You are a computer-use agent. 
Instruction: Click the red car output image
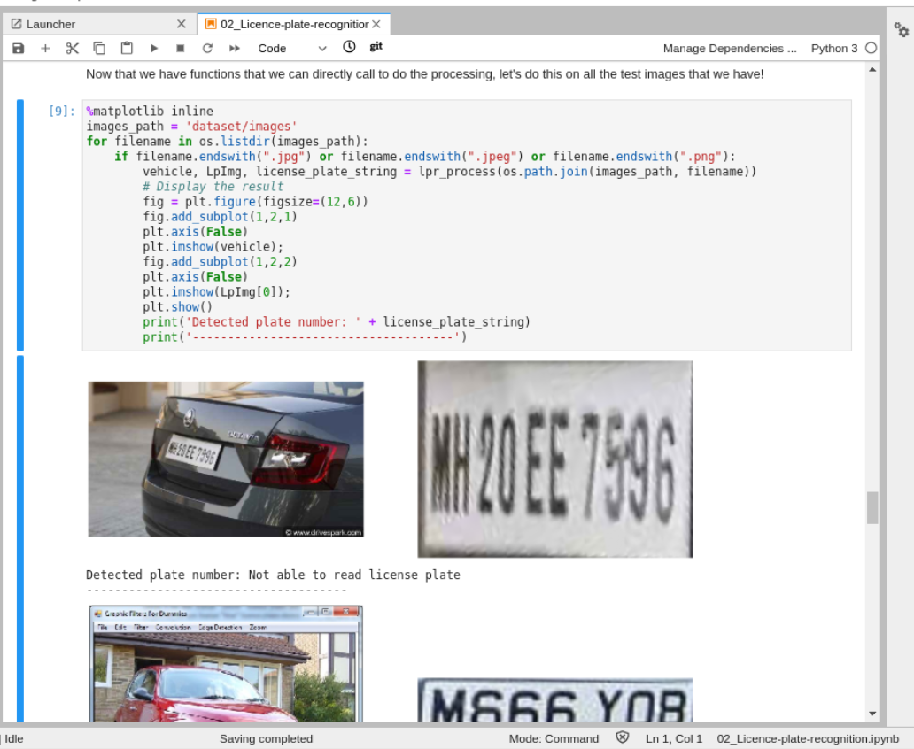[226, 664]
